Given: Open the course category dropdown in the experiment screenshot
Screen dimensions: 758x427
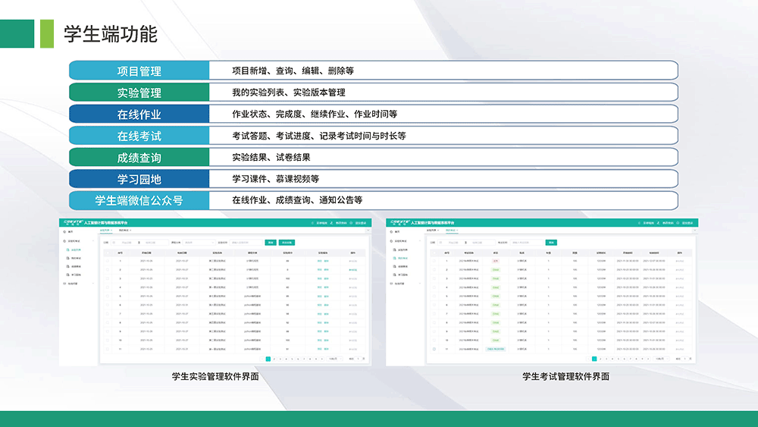Looking at the screenshot, I should 199,243.
